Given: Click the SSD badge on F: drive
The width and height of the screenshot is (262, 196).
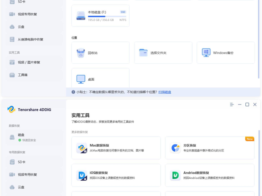Looking at the screenshot, I should [123, 12].
